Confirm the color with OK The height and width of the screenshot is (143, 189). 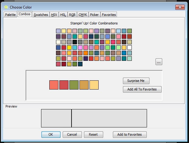(51, 134)
